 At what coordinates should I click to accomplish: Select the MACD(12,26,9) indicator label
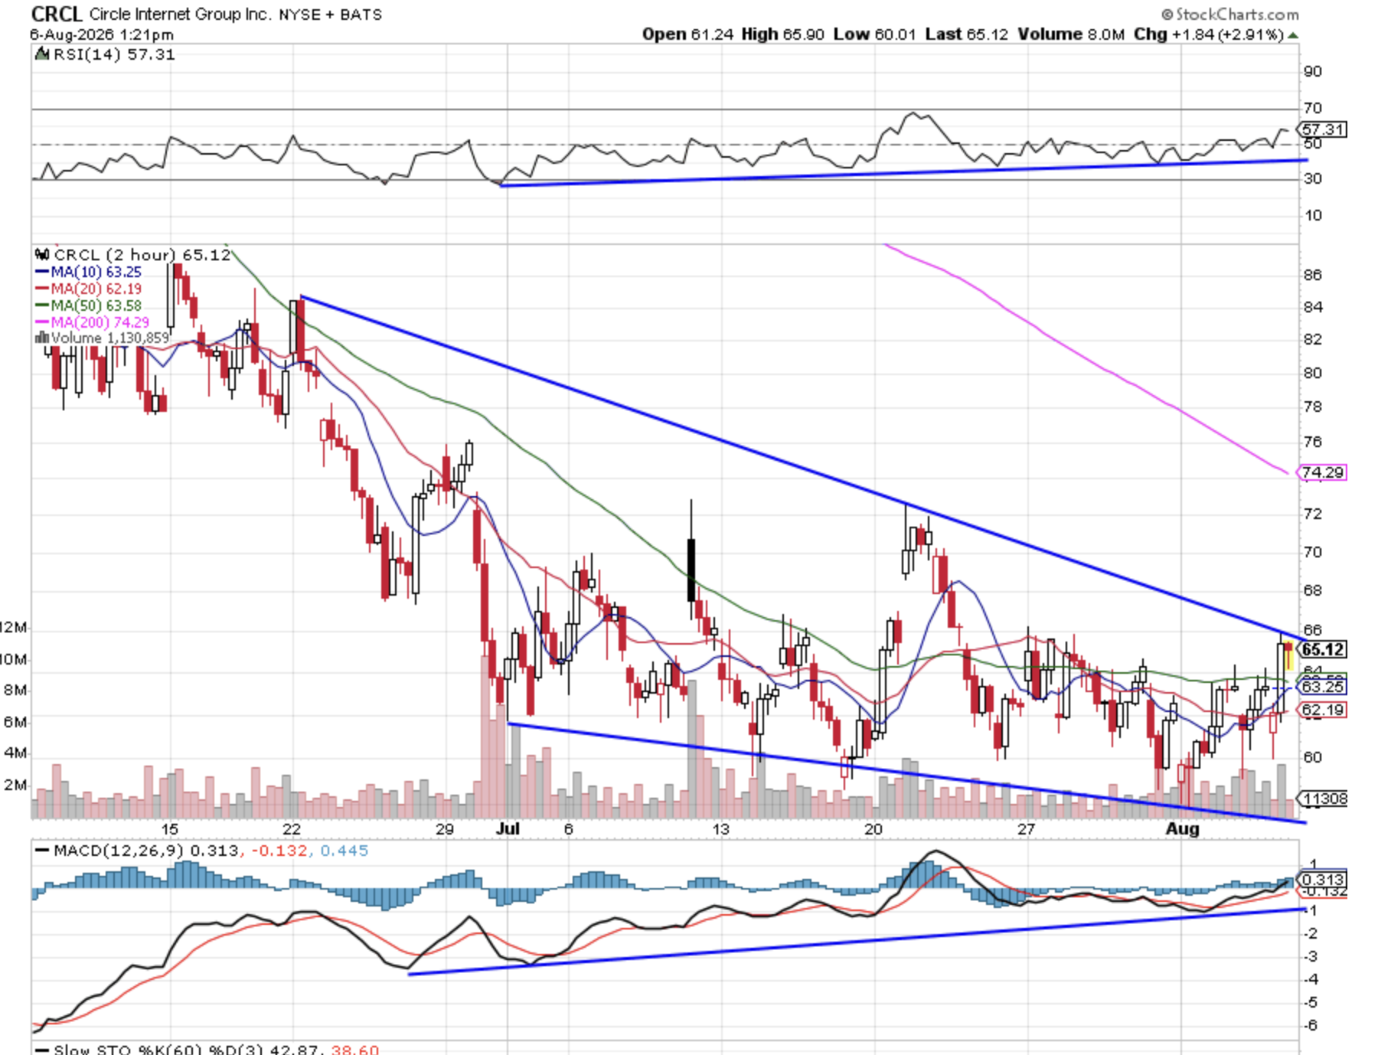(x=119, y=851)
